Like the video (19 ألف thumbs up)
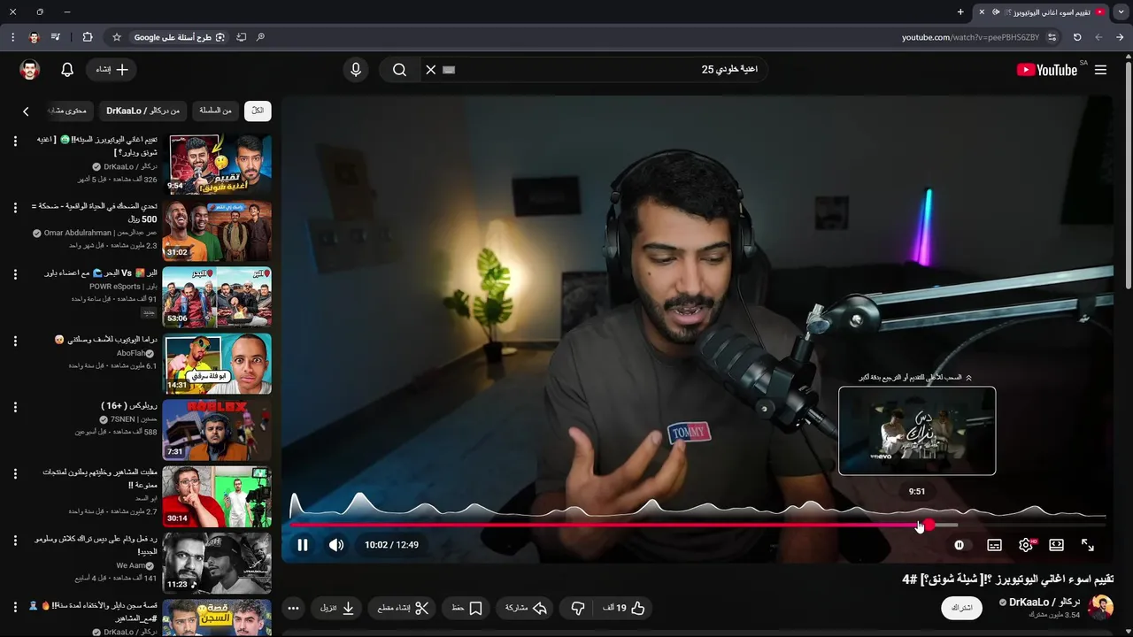This screenshot has height=637, width=1133. [624, 609]
